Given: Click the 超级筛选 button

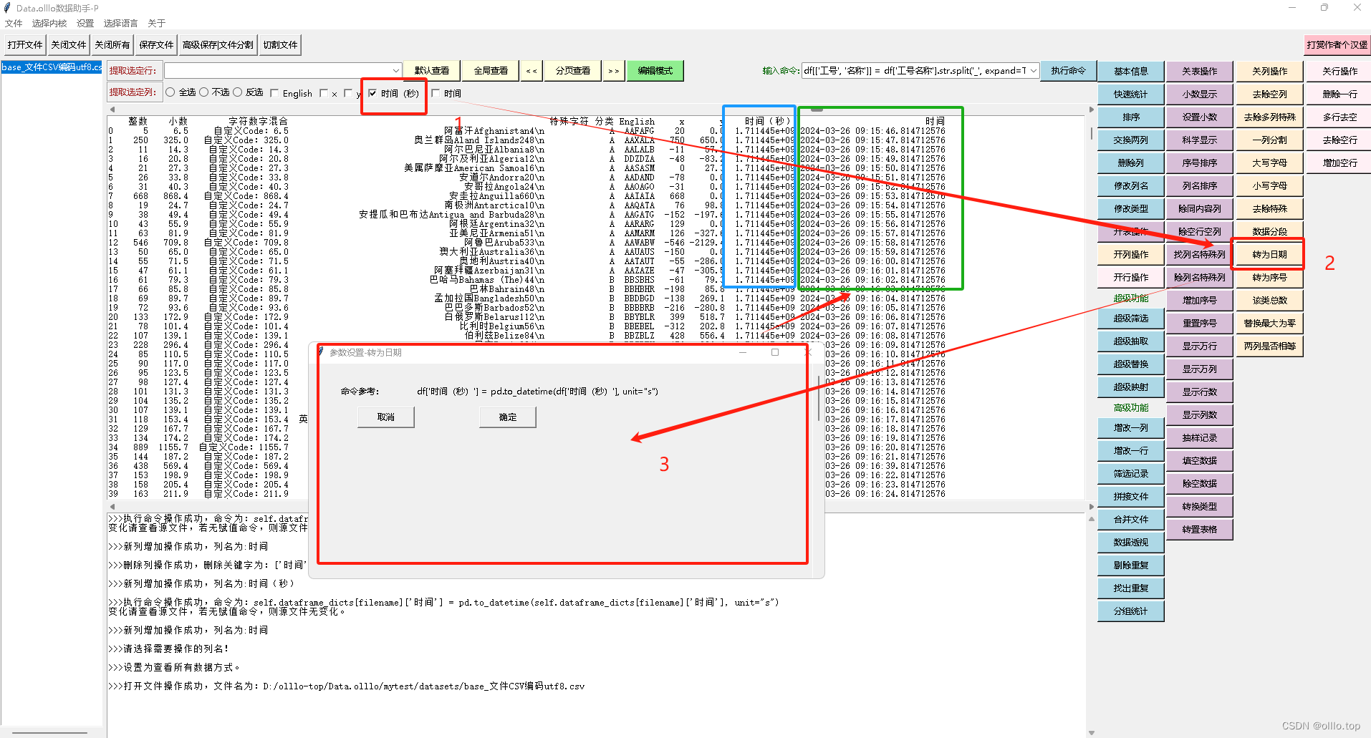Looking at the screenshot, I should pos(1131,318).
